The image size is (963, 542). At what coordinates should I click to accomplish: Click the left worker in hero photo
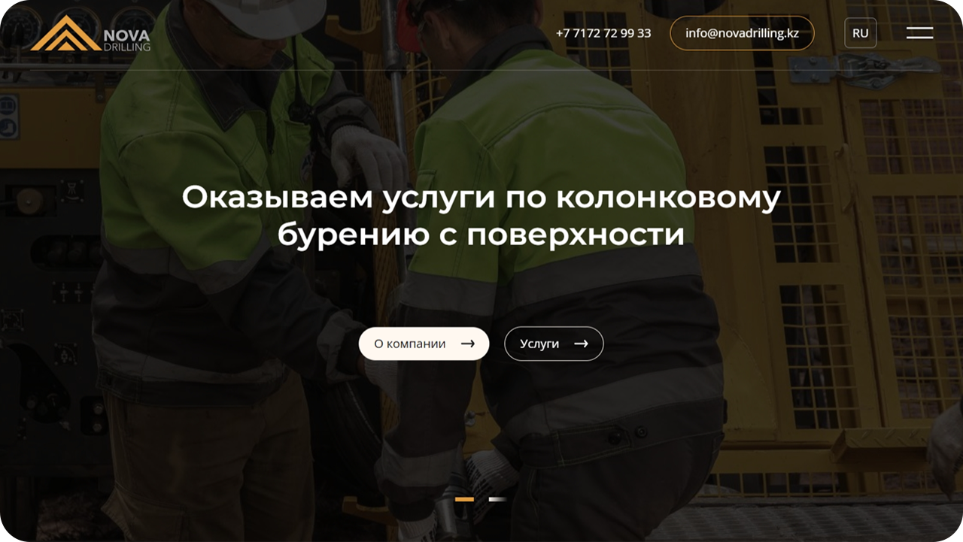pyautogui.click(x=218, y=271)
